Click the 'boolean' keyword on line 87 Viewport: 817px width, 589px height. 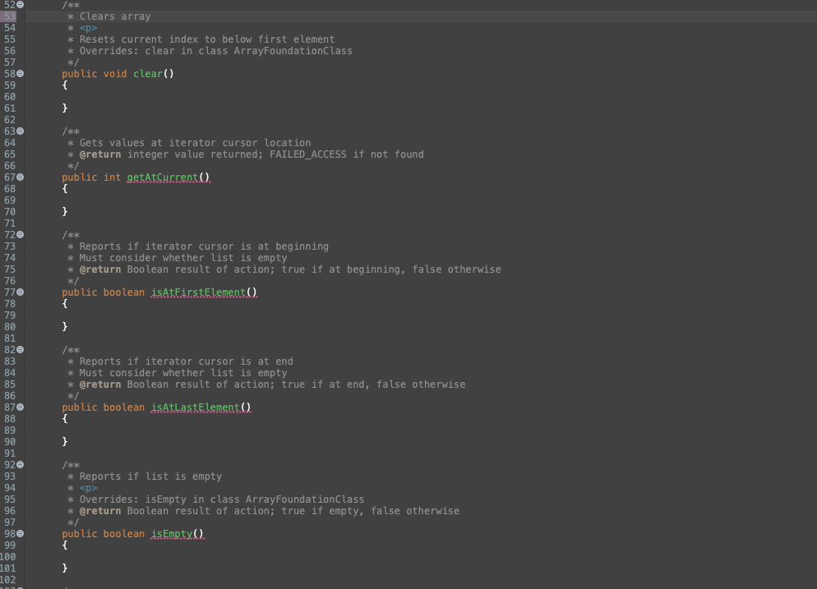pos(124,407)
